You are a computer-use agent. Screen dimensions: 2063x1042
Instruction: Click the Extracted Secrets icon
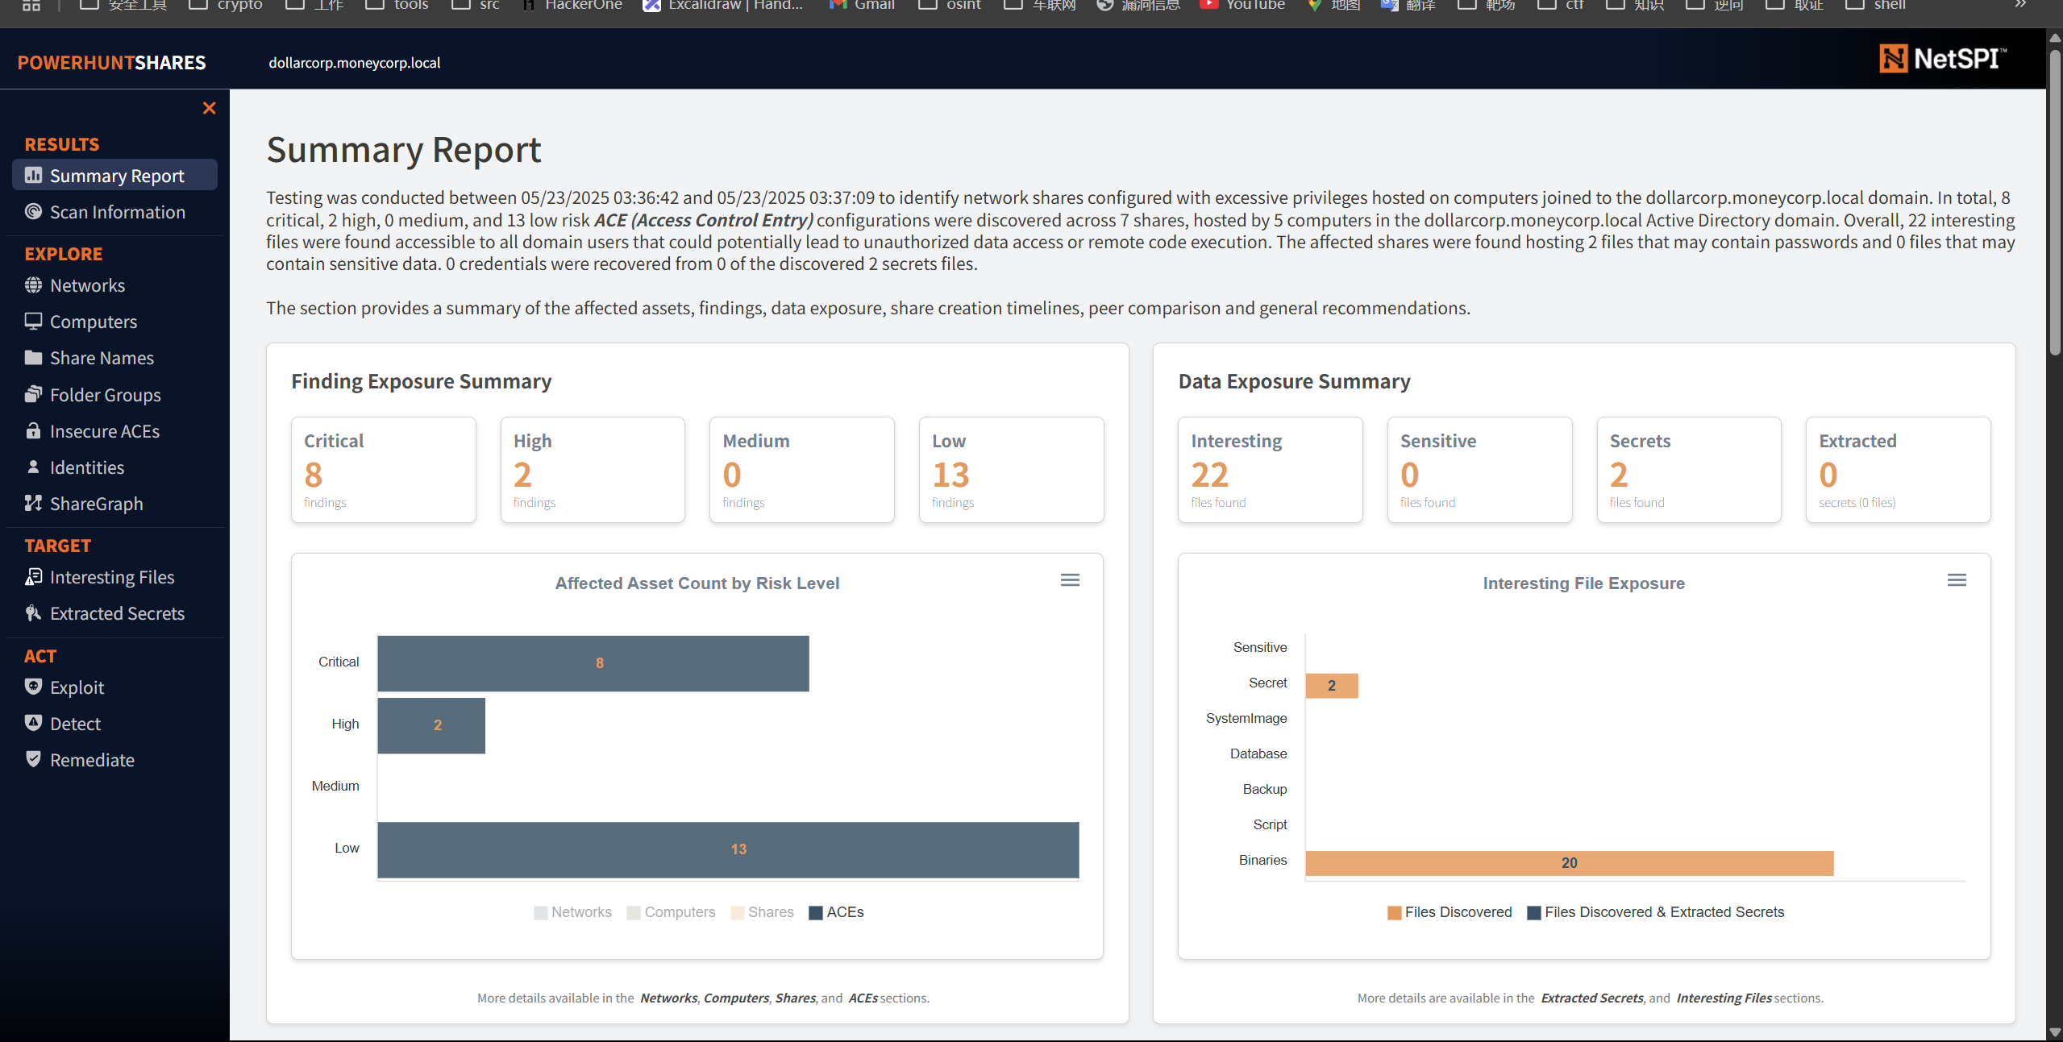click(x=33, y=612)
